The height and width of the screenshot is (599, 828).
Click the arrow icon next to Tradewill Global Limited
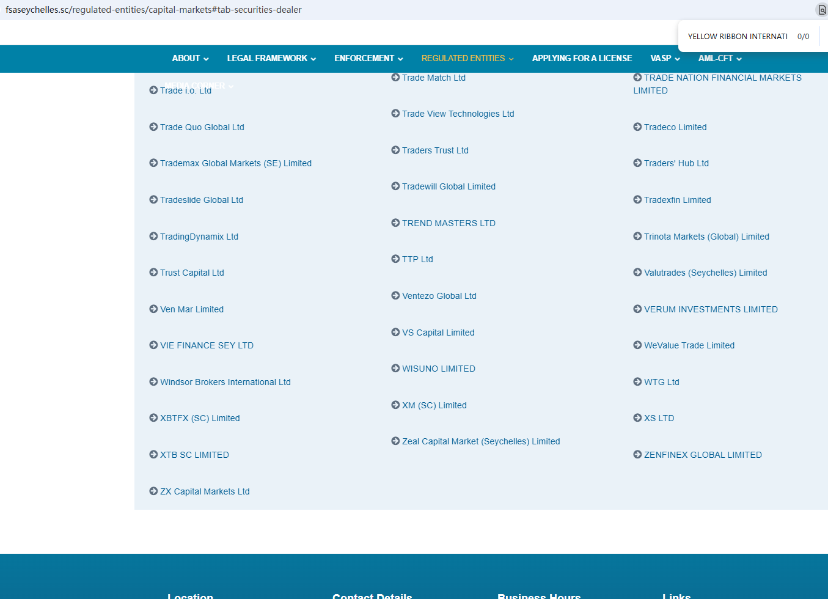(395, 186)
